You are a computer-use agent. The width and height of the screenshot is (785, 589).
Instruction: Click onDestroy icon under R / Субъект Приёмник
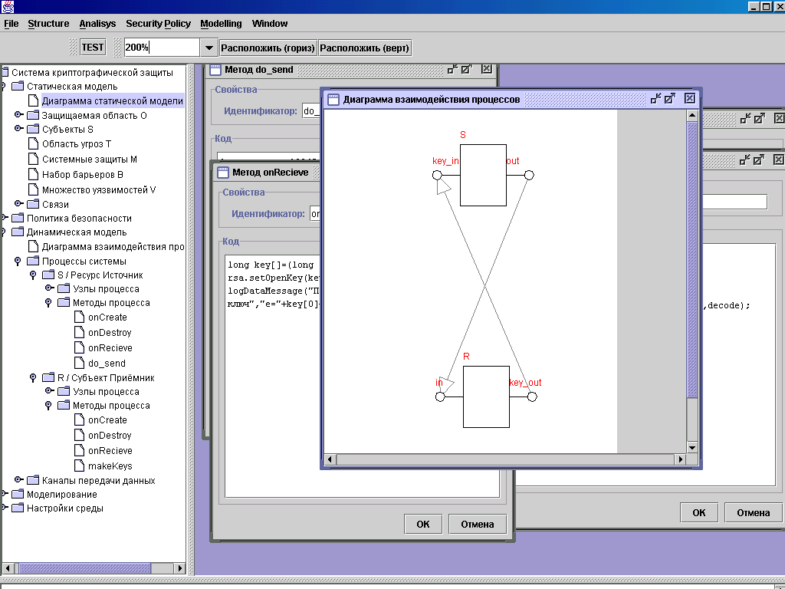click(79, 436)
